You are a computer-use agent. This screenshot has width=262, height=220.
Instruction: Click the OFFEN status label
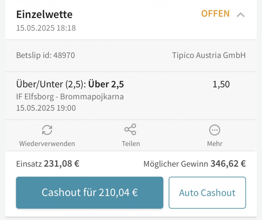pyautogui.click(x=215, y=14)
